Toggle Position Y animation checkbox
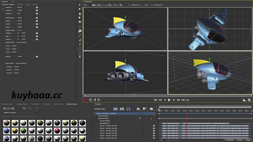Image resolution: width=253 pixels, height=142 pixels. [37, 10]
